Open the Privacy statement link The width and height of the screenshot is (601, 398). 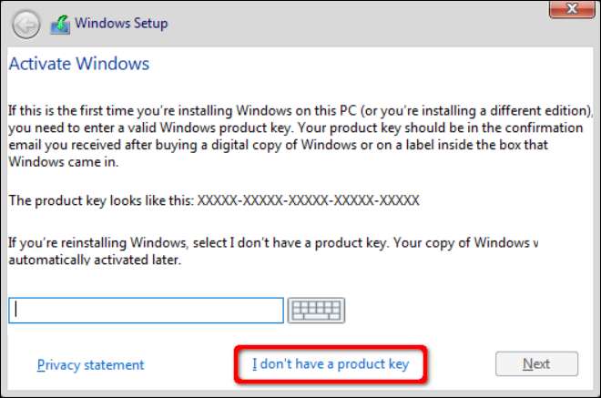point(90,364)
